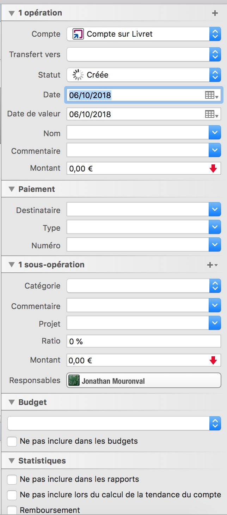The height and width of the screenshot is (515, 227).
Task: Collapse the Statistiques section
Action: (12, 461)
